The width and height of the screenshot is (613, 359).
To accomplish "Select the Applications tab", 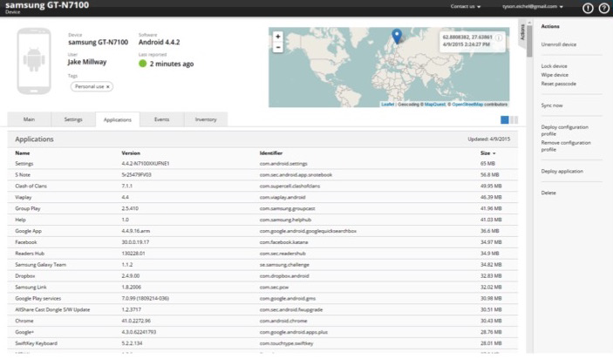I will pyautogui.click(x=118, y=119).
